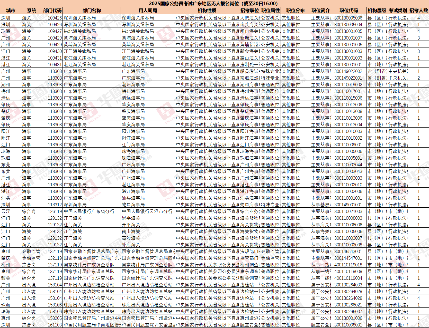The width and height of the screenshot is (429, 328).
Task: Click the 清远海事局 cell
Action: pos(148,98)
